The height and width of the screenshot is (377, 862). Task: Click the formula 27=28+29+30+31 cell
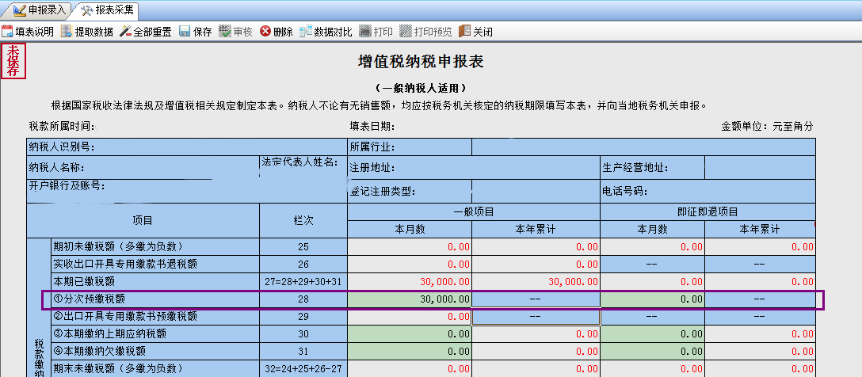(x=303, y=282)
